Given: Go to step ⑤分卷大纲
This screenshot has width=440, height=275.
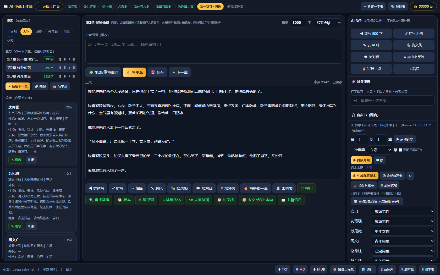Looking at the screenshot, I should click(142, 7).
